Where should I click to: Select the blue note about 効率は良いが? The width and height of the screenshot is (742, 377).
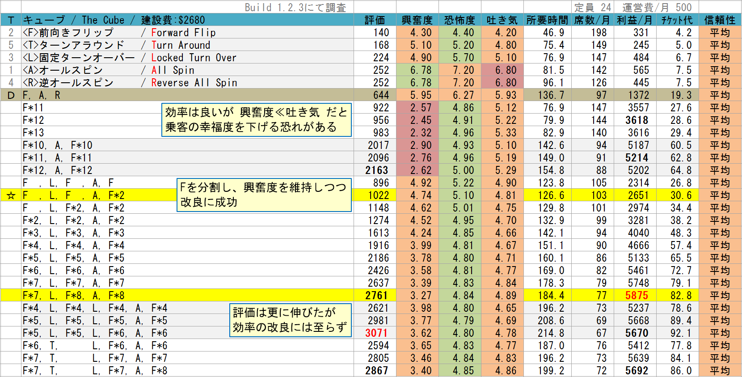click(256, 120)
